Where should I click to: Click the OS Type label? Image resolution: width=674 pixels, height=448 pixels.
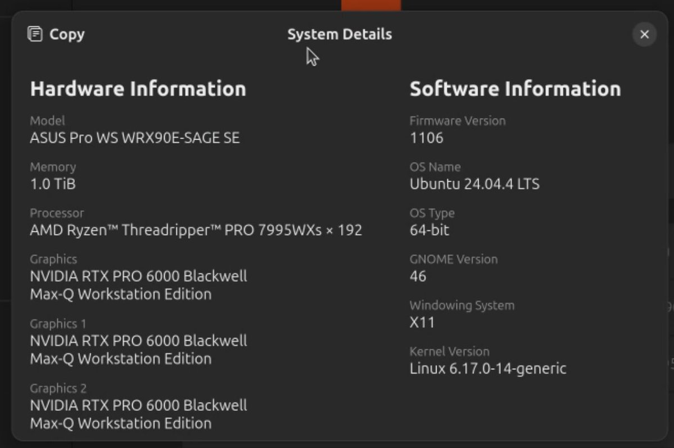point(432,213)
